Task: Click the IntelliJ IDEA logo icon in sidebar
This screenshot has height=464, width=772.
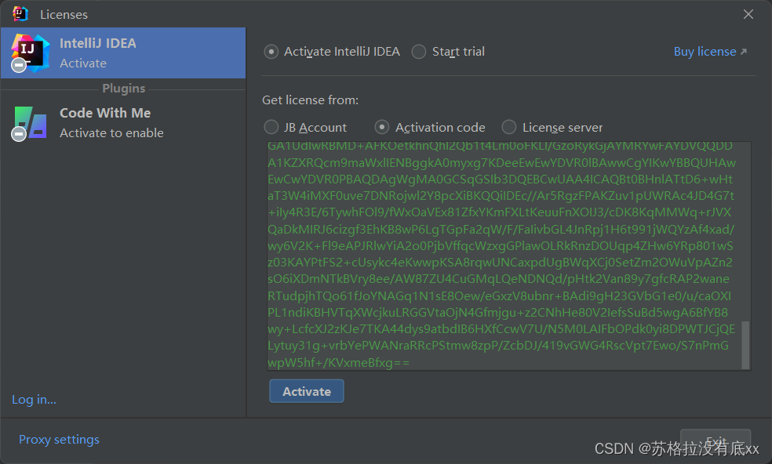Action: click(30, 53)
